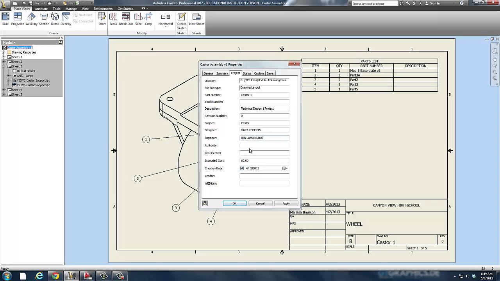The width and height of the screenshot is (500, 281).
Task: Click the empty Authority input field
Action: (x=264, y=145)
